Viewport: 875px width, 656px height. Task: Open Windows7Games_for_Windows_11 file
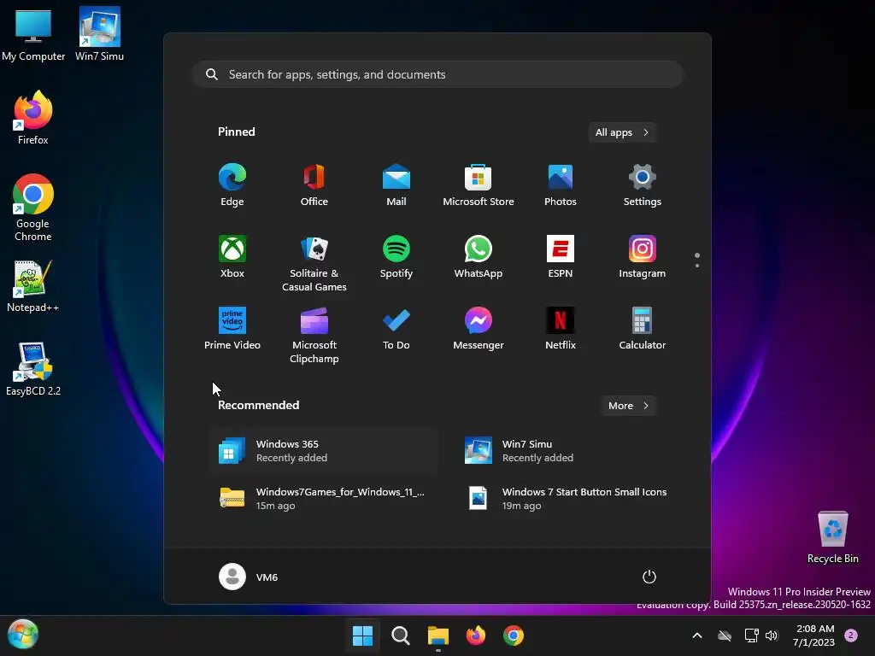pyautogui.click(x=324, y=499)
